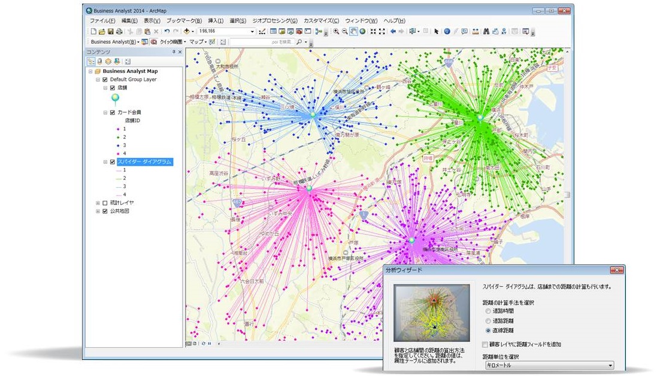Select the Identify tool
The image size is (660, 376).
447,32
